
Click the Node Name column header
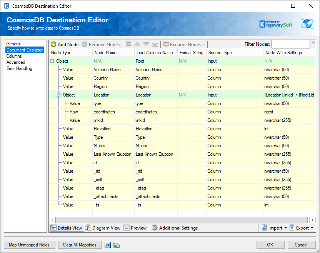(113, 53)
